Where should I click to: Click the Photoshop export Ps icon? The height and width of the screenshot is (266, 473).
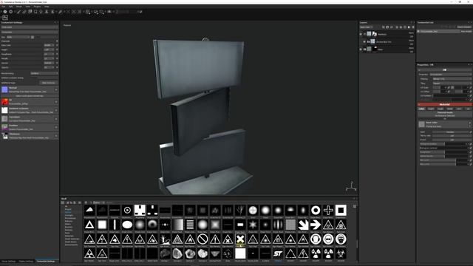(5, 18)
